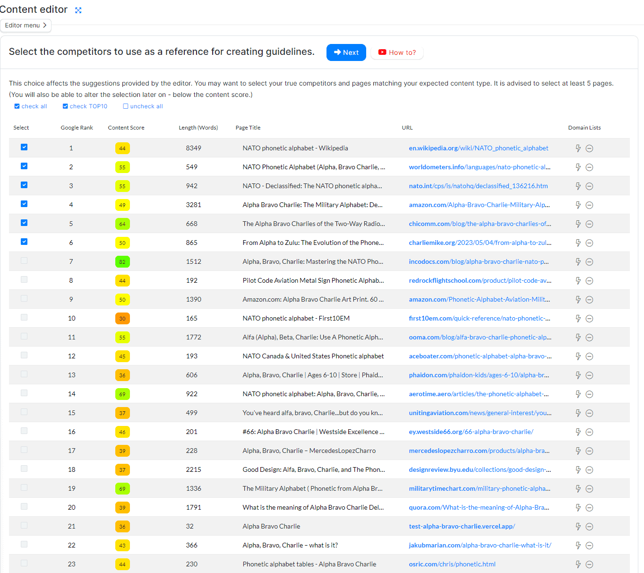
Task: Click the Google Rank column header
Action: [x=77, y=128]
